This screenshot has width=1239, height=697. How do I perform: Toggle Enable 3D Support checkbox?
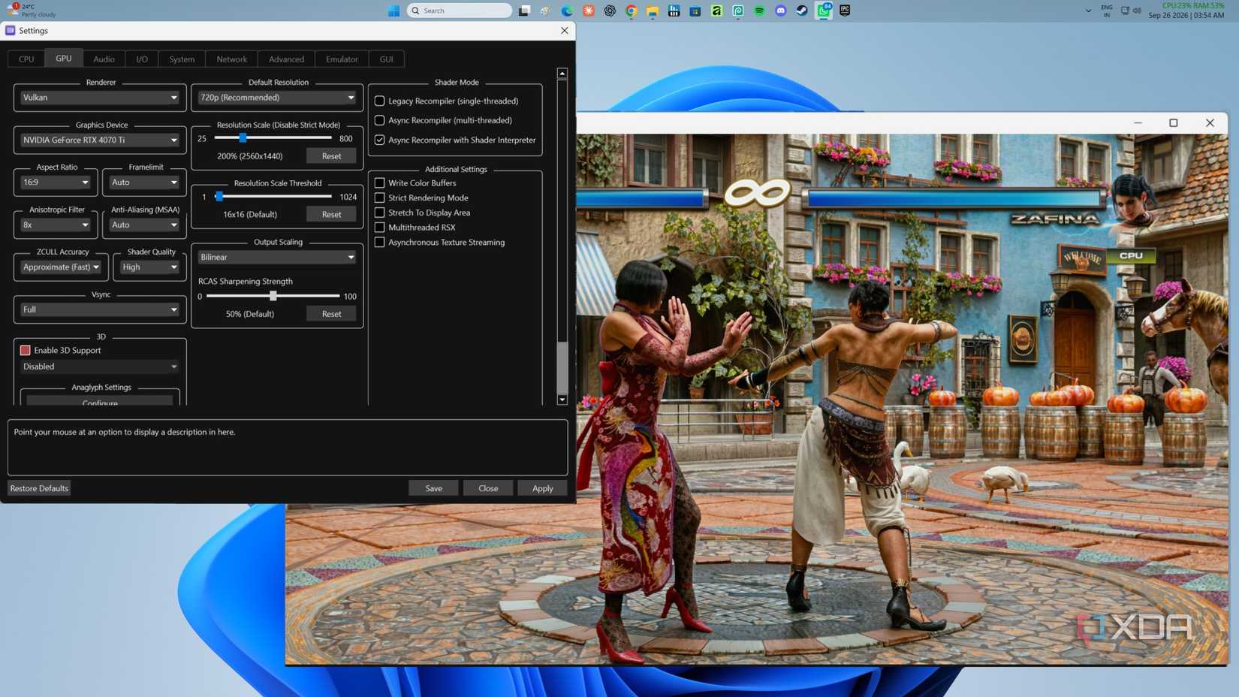pyautogui.click(x=26, y=350)
